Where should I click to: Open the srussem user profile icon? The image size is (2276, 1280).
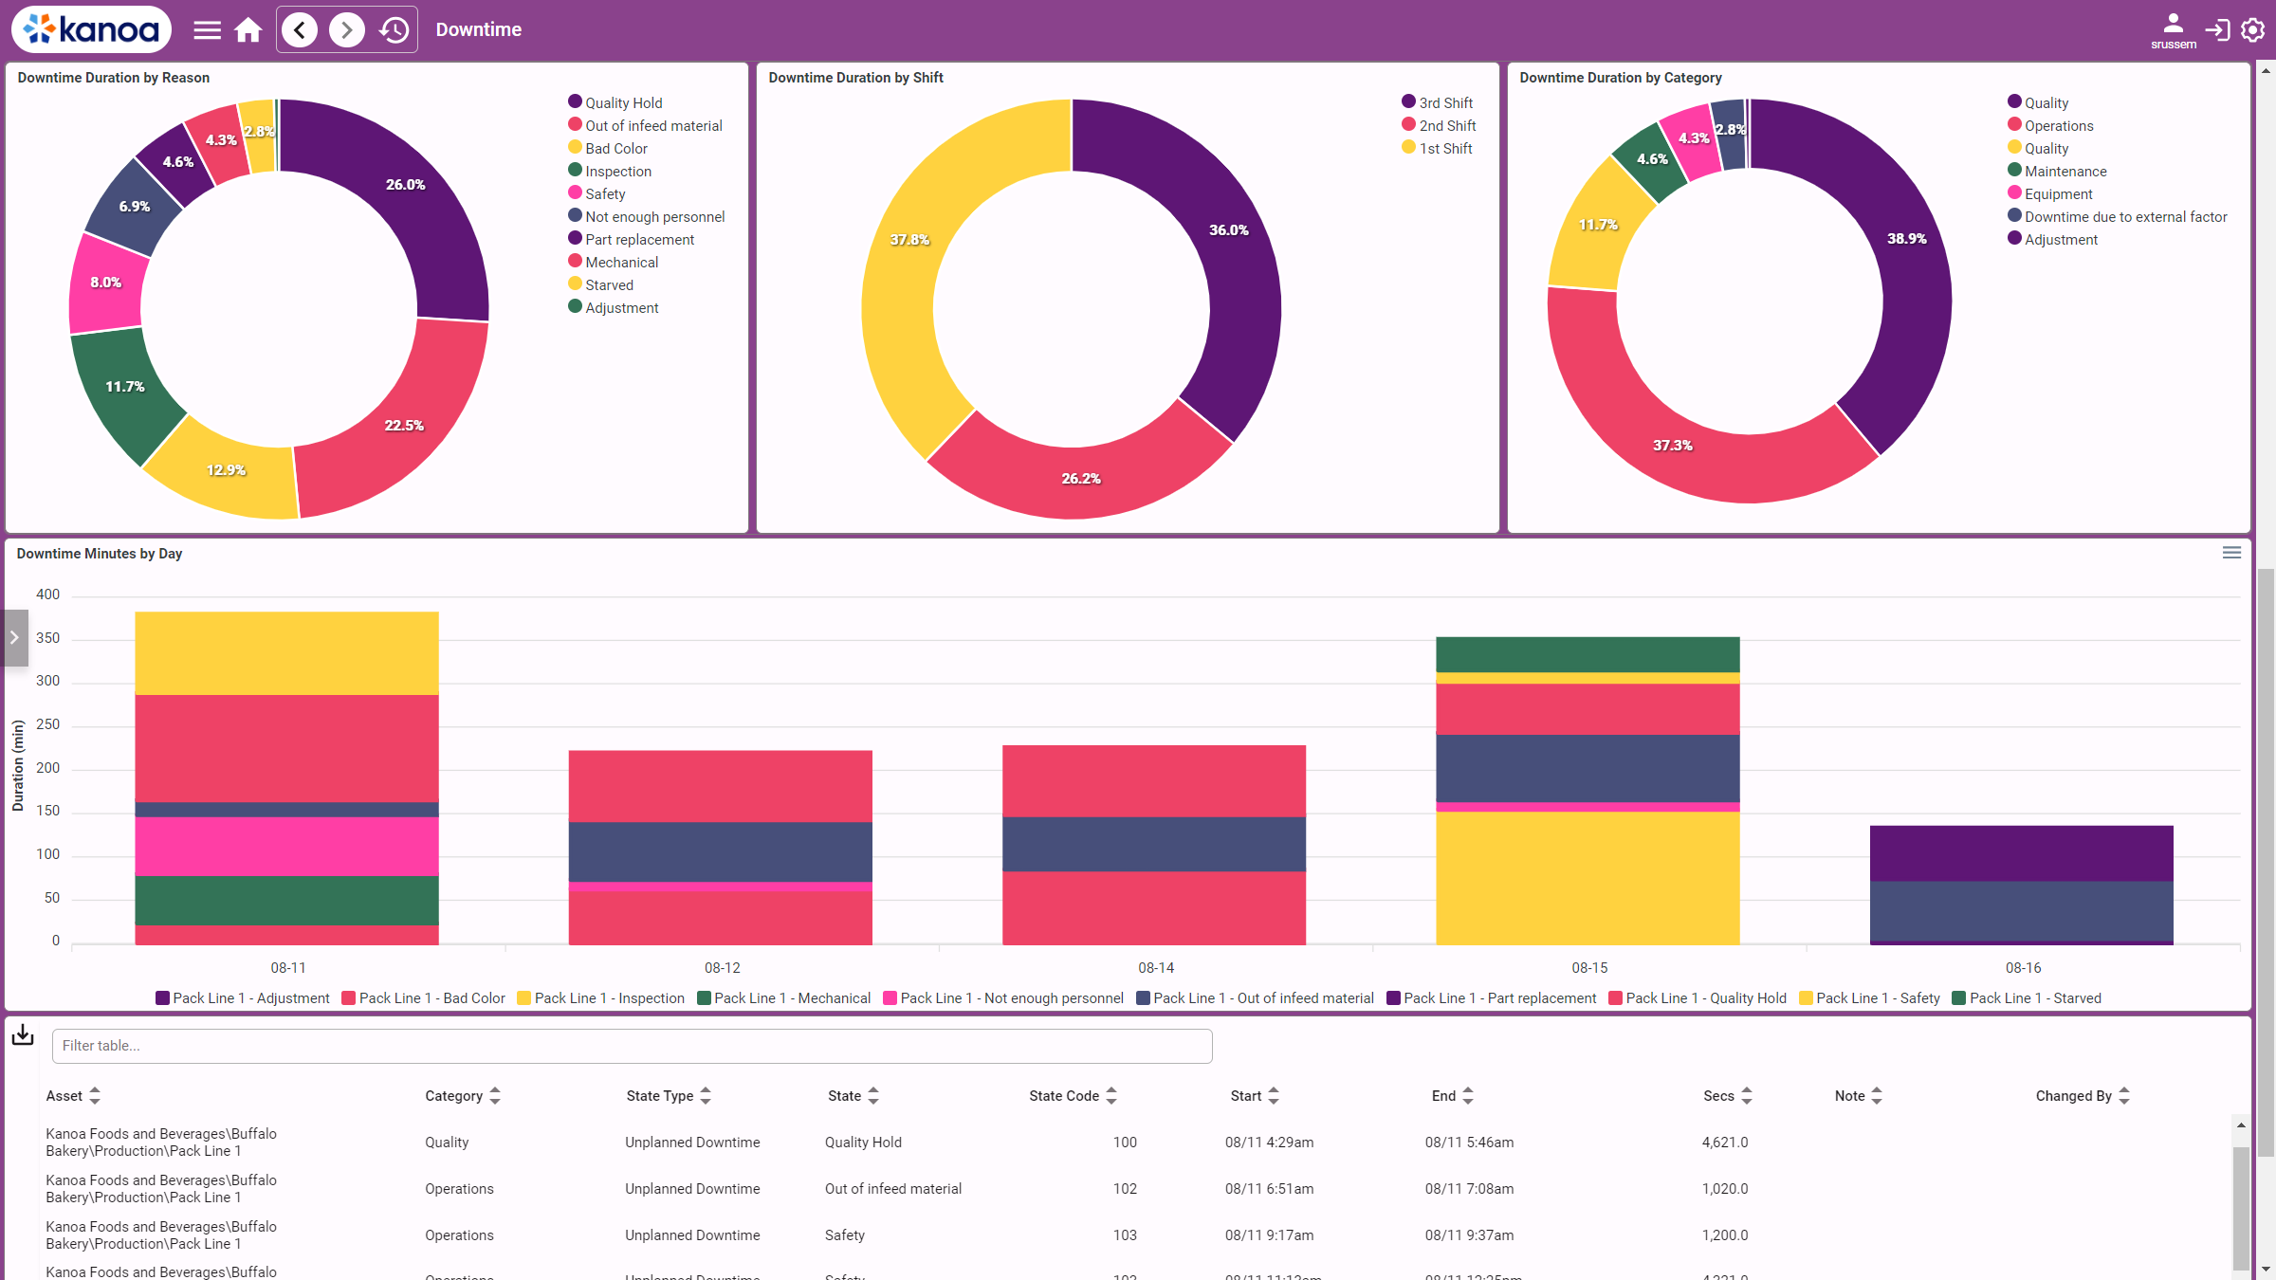[2173, 30]
